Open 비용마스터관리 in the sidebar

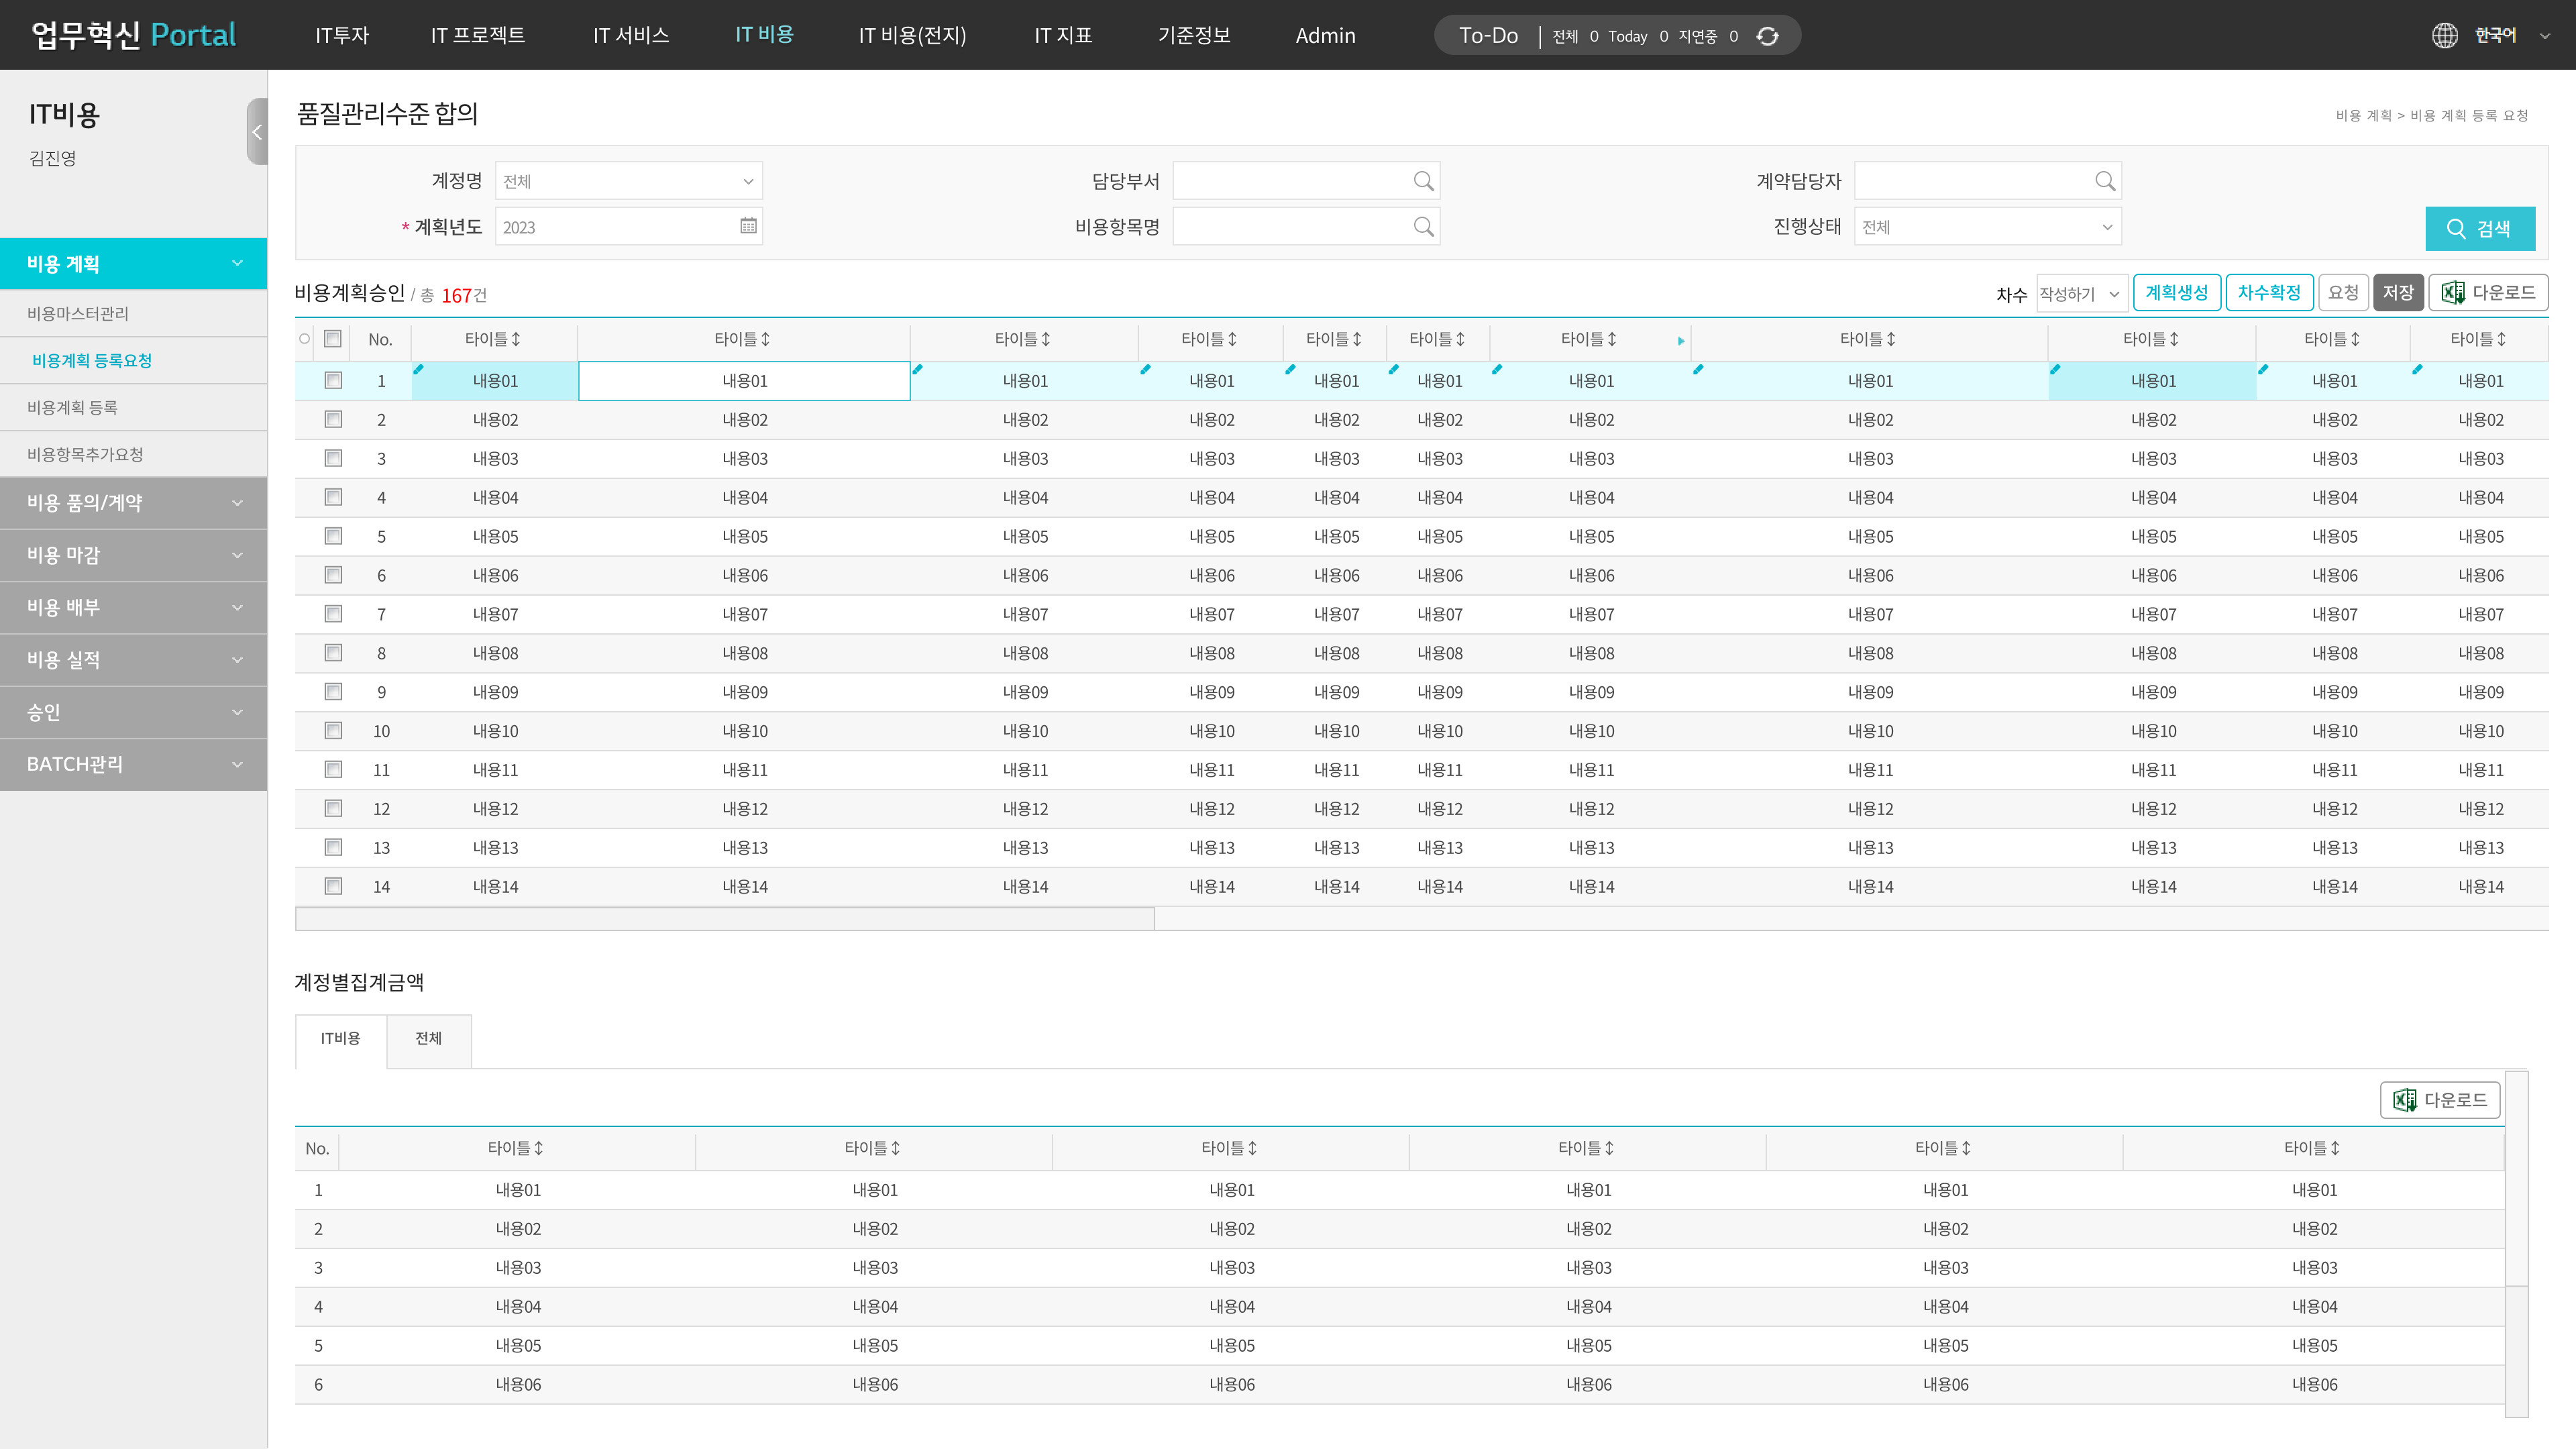pos(78,313)
